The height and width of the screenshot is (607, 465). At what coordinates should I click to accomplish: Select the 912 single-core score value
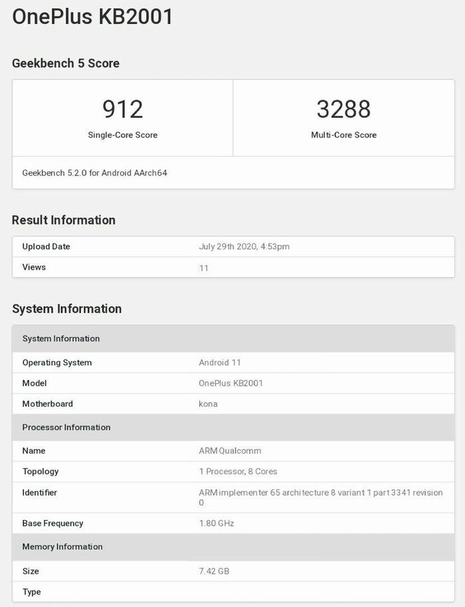(x=122, y=109)
